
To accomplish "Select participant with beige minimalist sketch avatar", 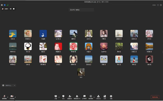I will click(119, 34).
